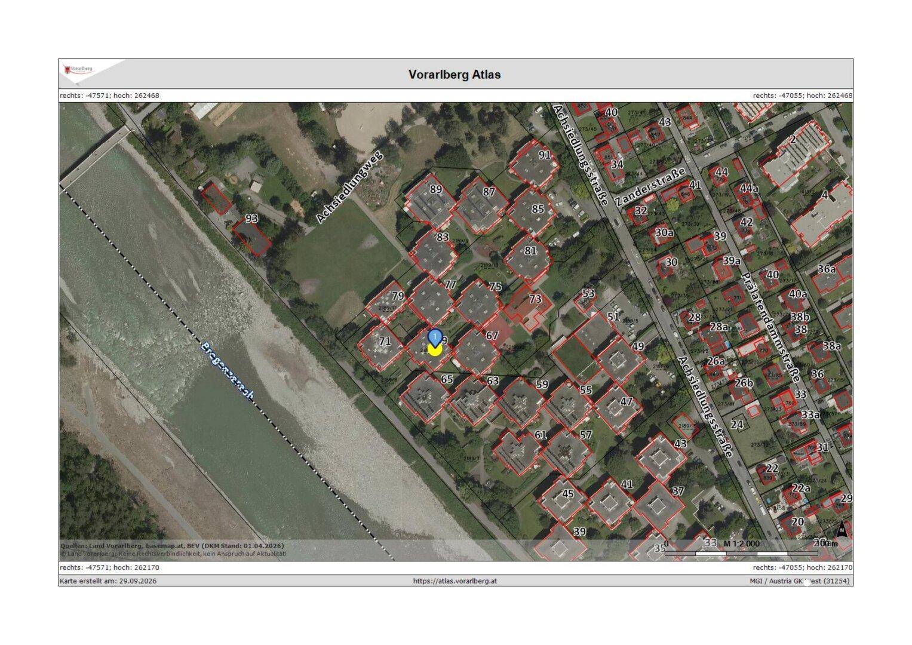912x645 pixels.
Task: Open the atlas.vorarlberg.at link
Action: coord(455,581)
